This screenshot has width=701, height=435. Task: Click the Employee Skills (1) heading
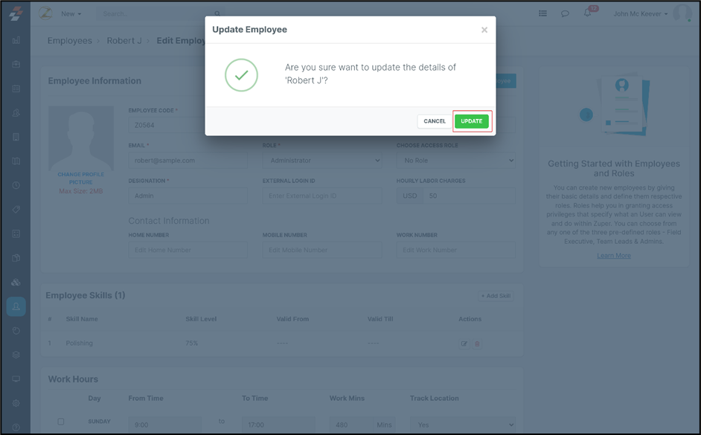[x=86, y=295]
